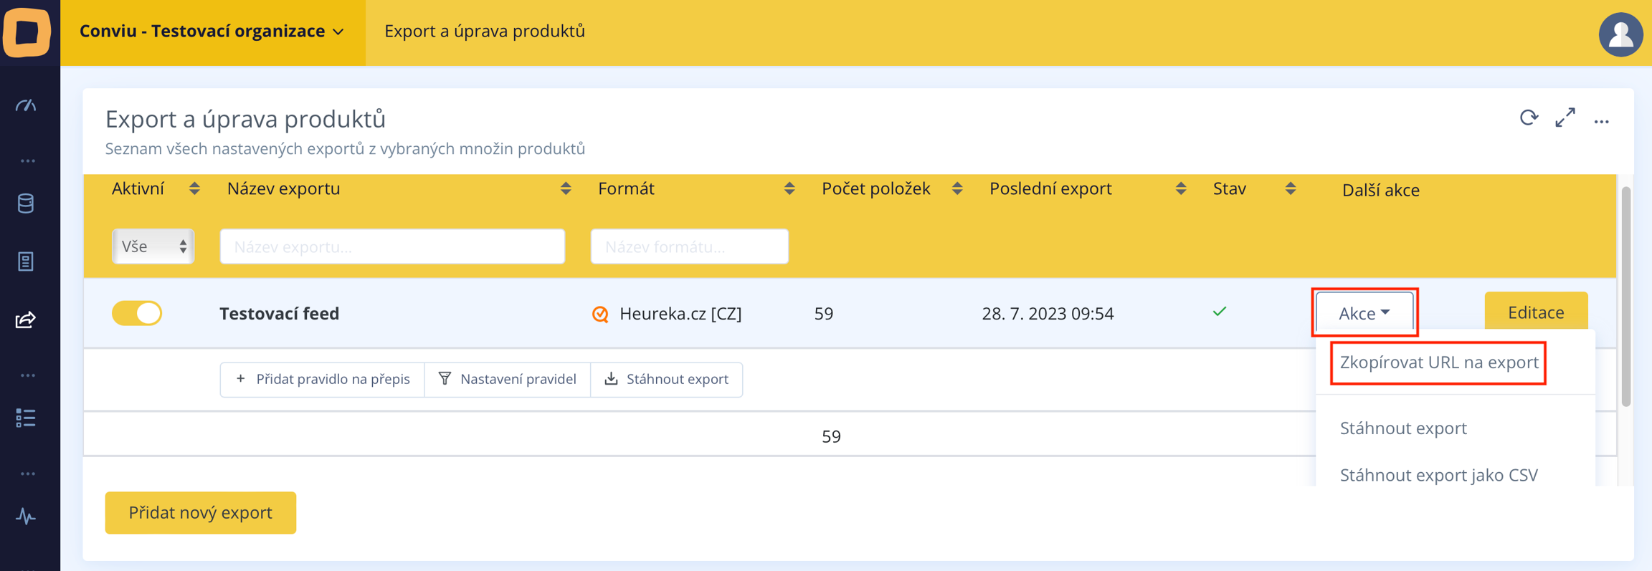The width and height of the screenshot is (1652, 571).
Task: Open the export share sidebar icon
Action: point(26,320)
